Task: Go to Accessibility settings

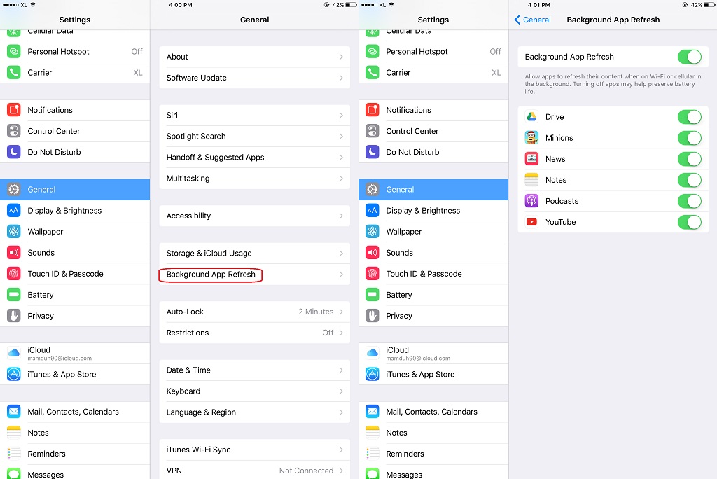Action: pos(255,216)
